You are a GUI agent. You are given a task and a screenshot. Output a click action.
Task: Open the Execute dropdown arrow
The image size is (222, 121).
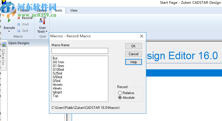click(9, 31)
